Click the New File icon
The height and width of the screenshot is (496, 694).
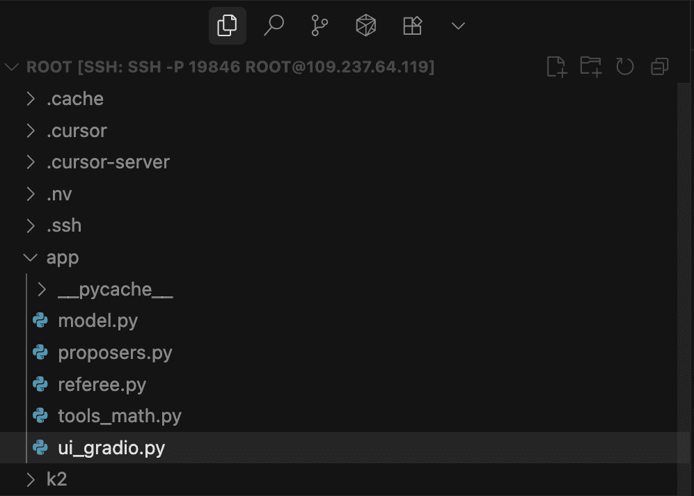point(556,67)
